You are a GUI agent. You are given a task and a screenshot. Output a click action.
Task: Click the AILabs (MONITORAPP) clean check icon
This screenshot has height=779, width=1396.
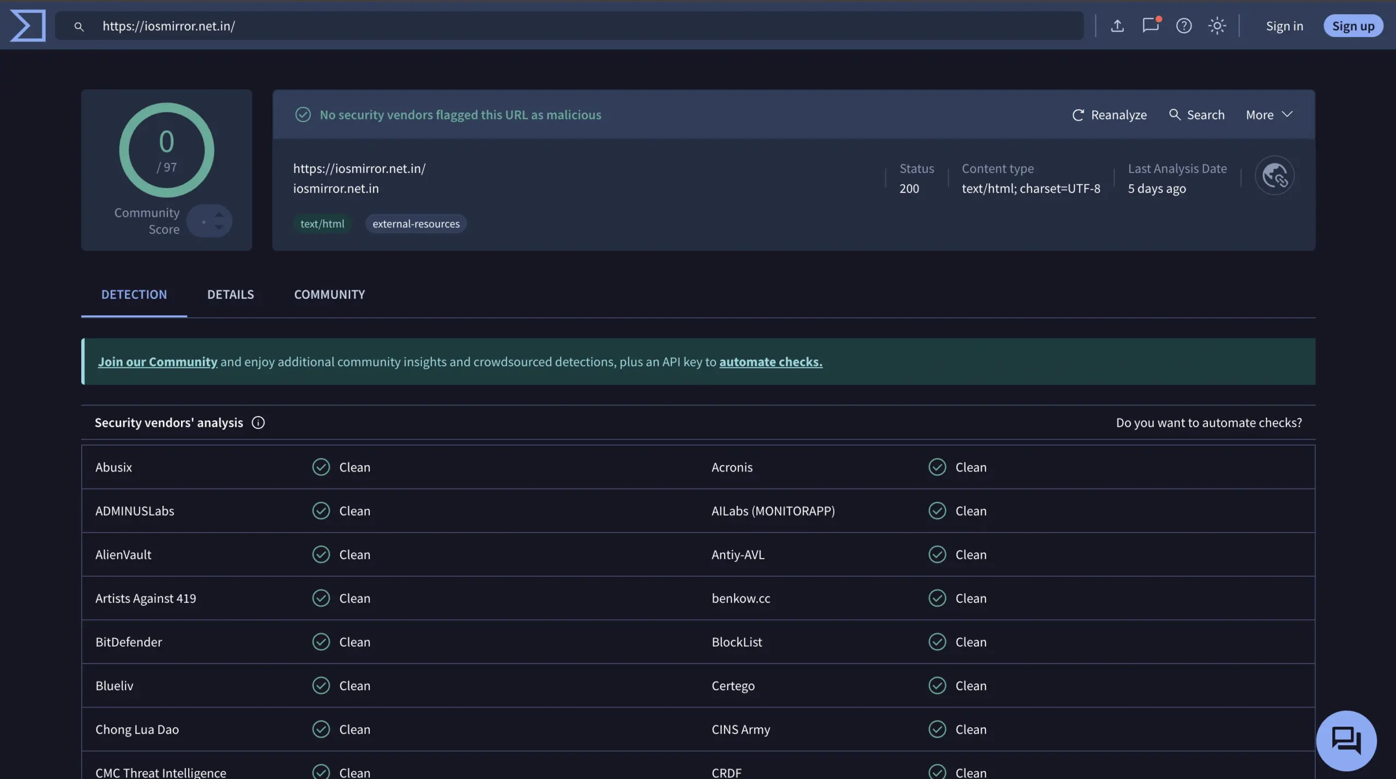[x=937, y=511]
